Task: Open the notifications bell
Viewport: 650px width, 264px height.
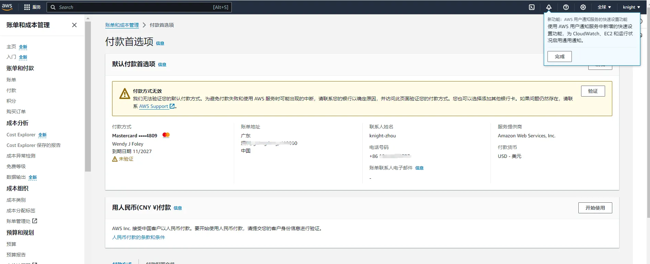Action: pyautogui.click(x=549, y=7)
